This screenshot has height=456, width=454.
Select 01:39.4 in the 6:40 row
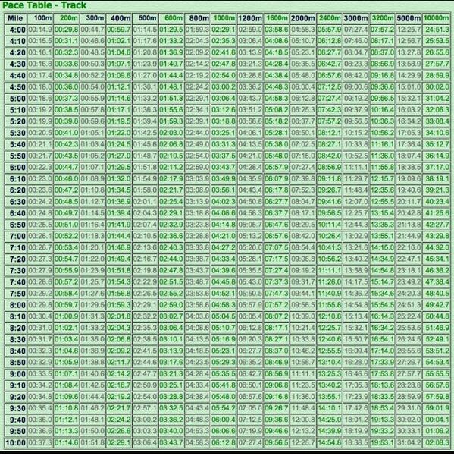(119, 213)
